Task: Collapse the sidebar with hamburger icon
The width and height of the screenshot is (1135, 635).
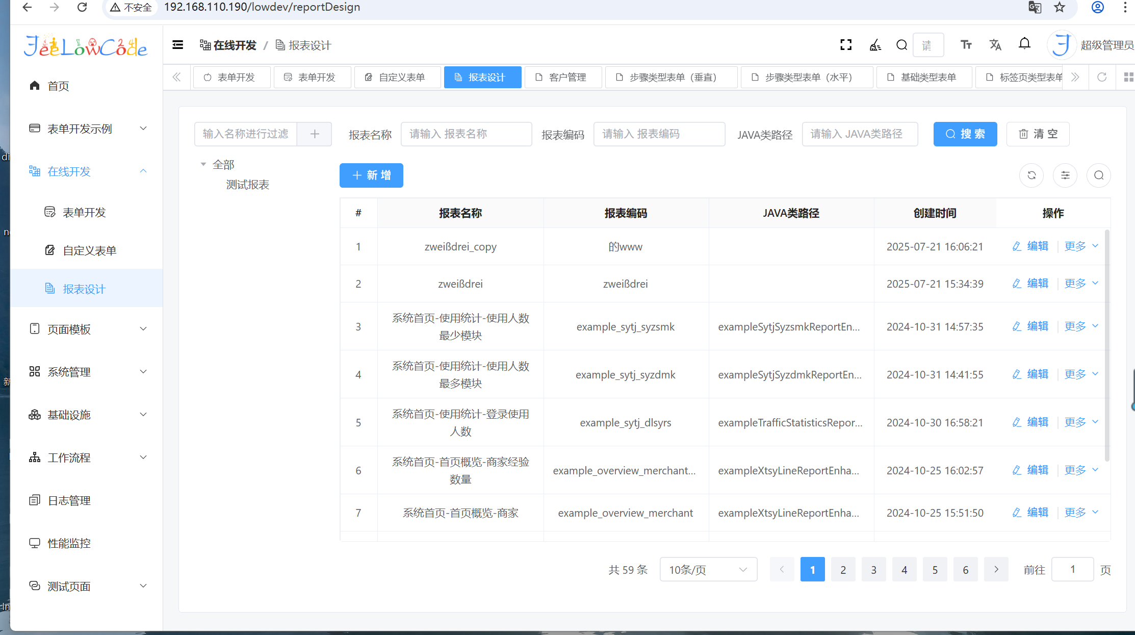Action: point(177,45)
